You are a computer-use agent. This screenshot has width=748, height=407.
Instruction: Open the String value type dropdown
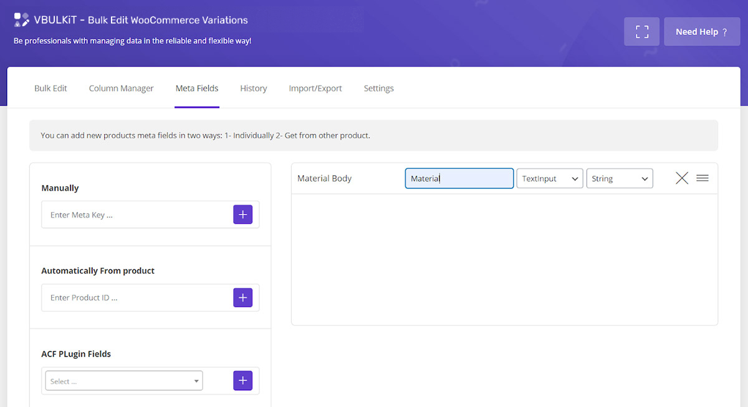[x=619, y=178]
